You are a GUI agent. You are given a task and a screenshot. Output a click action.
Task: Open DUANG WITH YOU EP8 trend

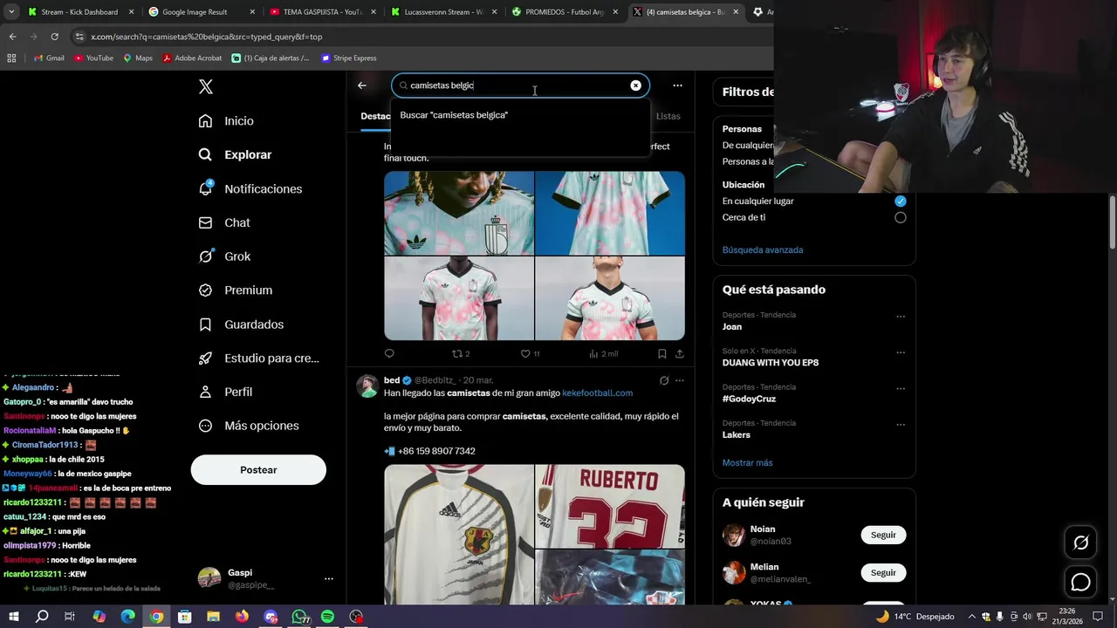click(x=771, y=363)
